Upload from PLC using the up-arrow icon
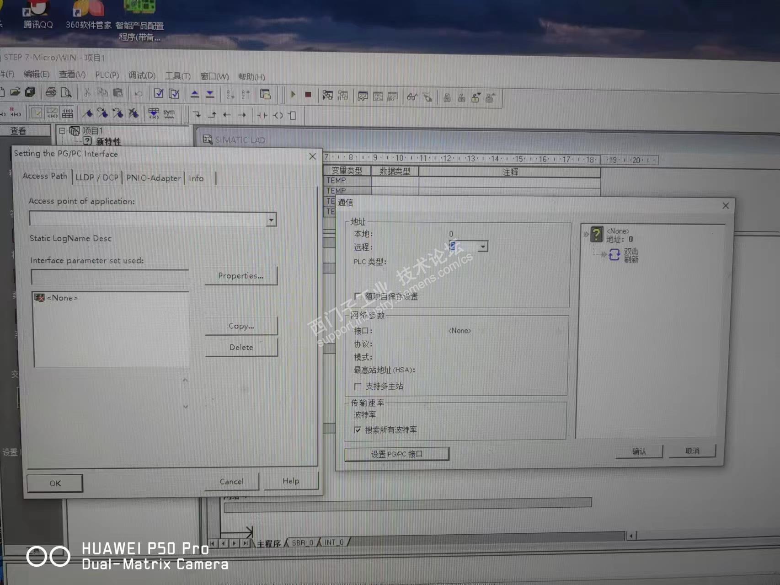The height and width of the screenshot is (585, 780). (x=194, y=94)
